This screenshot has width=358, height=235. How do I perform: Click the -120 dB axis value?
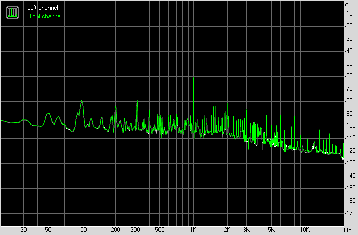point(350,151)
